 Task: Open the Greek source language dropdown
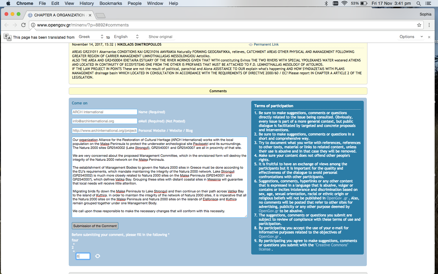coord(91,37)
